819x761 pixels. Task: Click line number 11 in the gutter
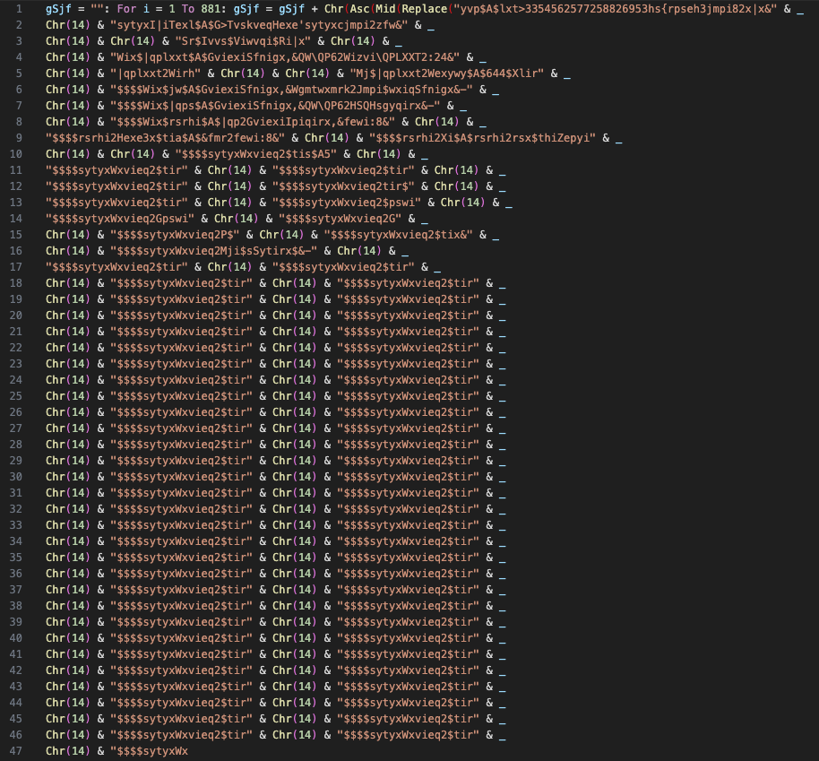(15, 171)
